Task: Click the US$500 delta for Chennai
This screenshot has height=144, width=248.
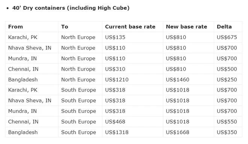Action: click(227, 69)
